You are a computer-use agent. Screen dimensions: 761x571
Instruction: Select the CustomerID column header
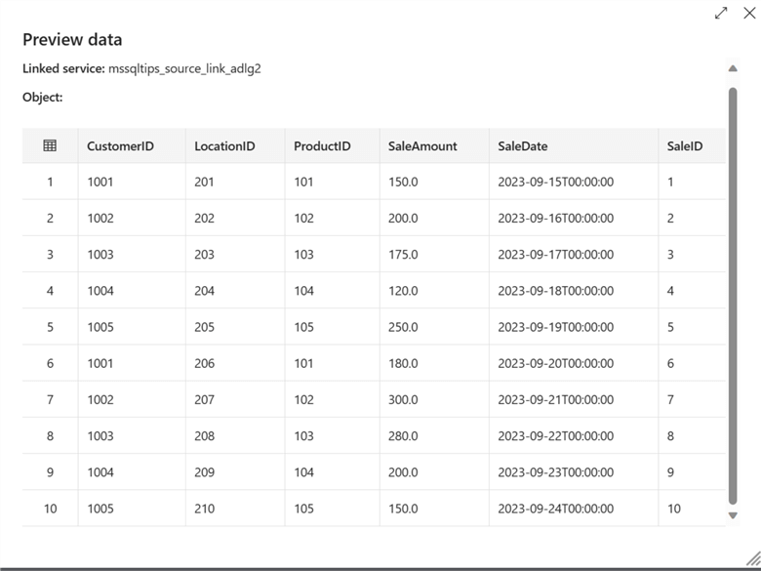pyautogui.click(x=120, y=146)
